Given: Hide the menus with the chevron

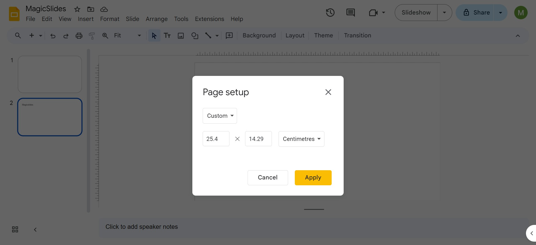Looking at the screenshot, I should point(518,36).
